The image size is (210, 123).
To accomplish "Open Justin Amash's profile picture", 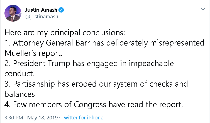I will [x=13, y=13].
